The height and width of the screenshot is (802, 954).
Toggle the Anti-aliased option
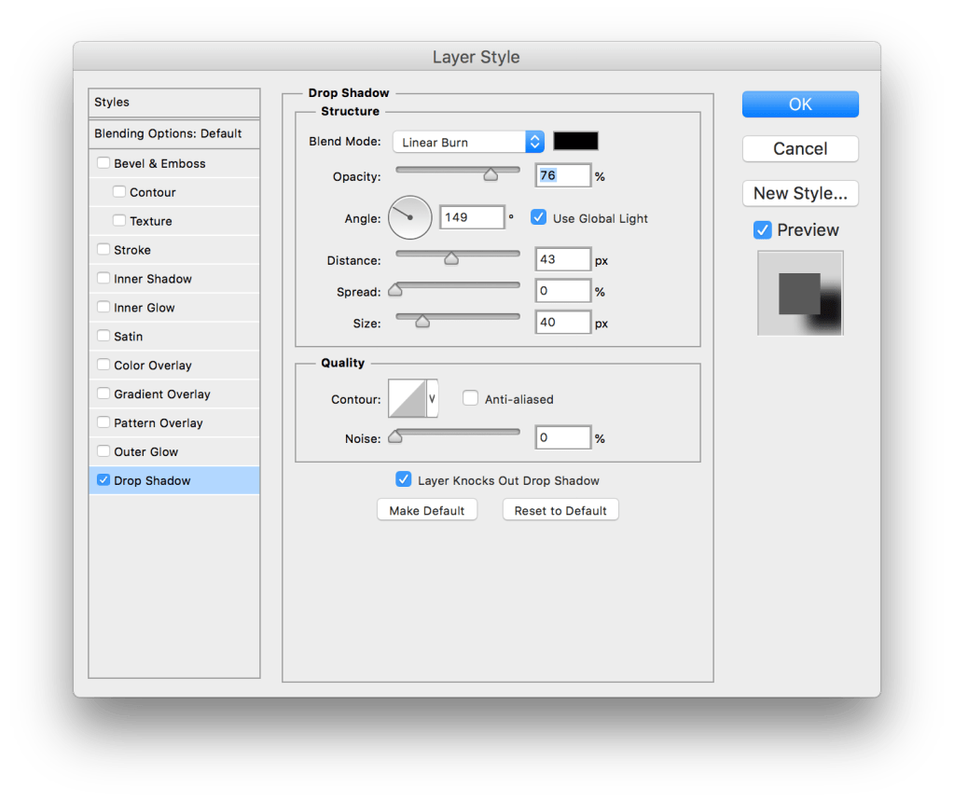pyautogui.click(x=471, y=398)
